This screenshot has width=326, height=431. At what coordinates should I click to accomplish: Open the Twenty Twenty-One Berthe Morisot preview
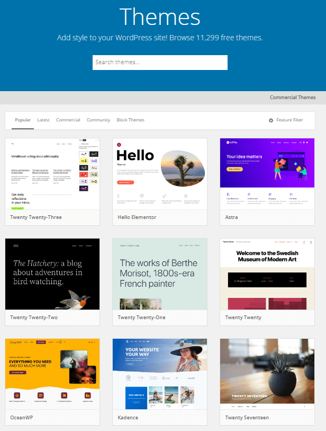point(160,274)
